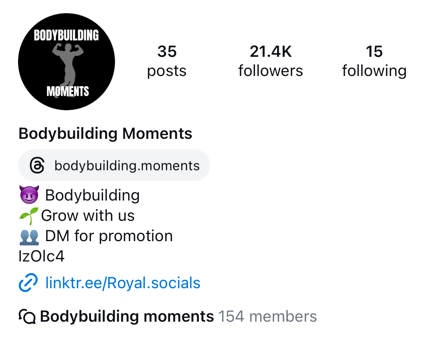The height and width of the screenshot is (342, 440).
Task: View the 21.4K followers list
Action: 271,61
